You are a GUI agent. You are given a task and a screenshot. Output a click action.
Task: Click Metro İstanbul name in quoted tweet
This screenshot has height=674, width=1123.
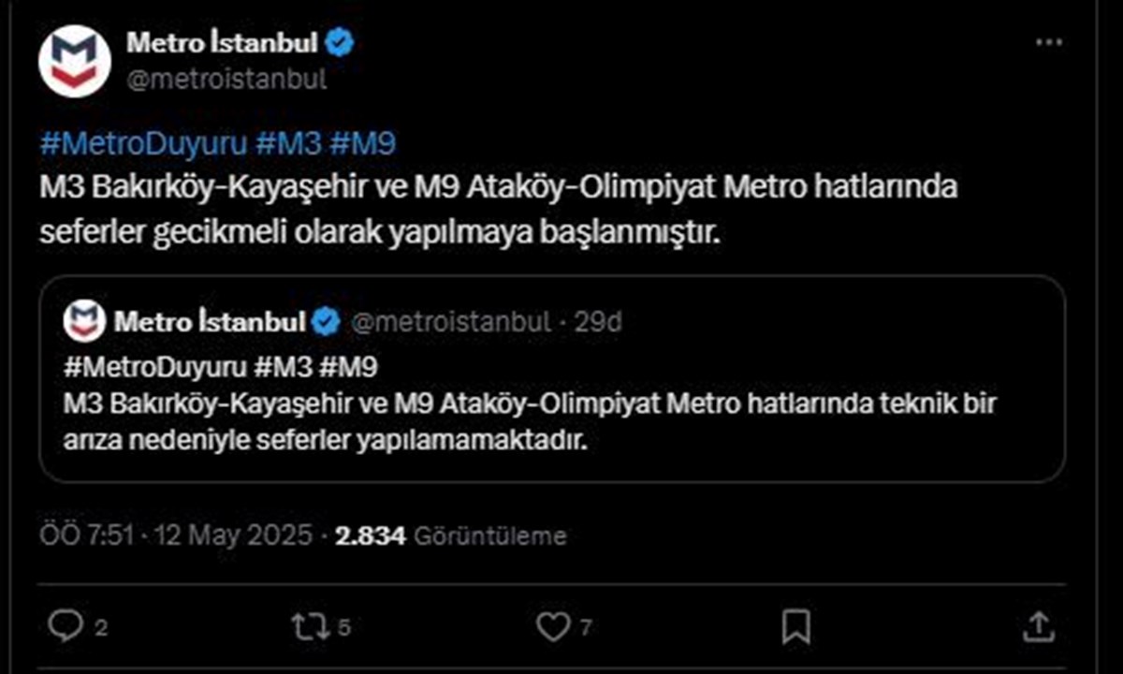pyautogui.click(x=211, y=322)
